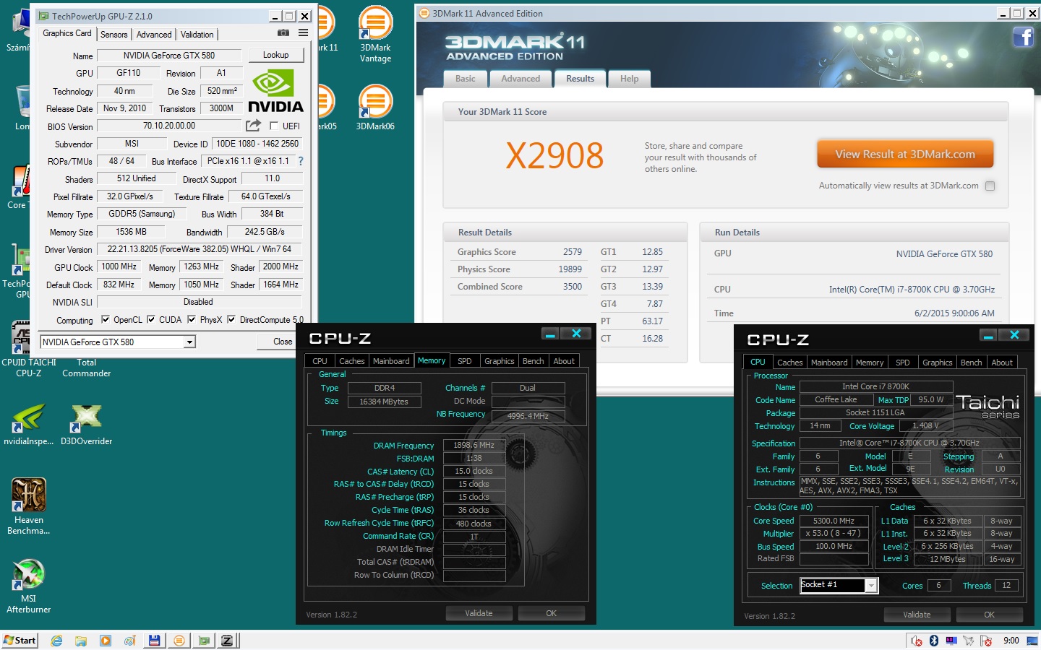Toggle the PhysX checkbox

pyautogui.click(x=192, y=319)
